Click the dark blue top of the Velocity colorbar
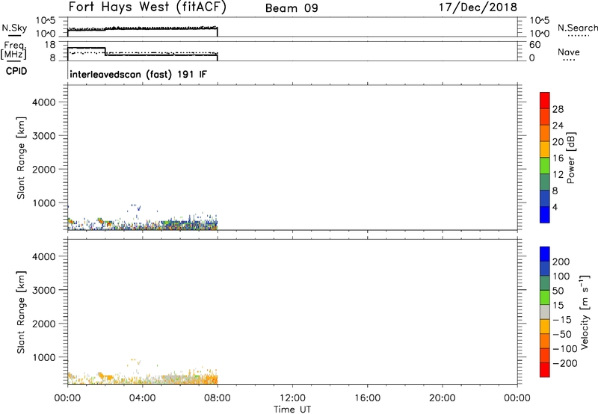 545,253
